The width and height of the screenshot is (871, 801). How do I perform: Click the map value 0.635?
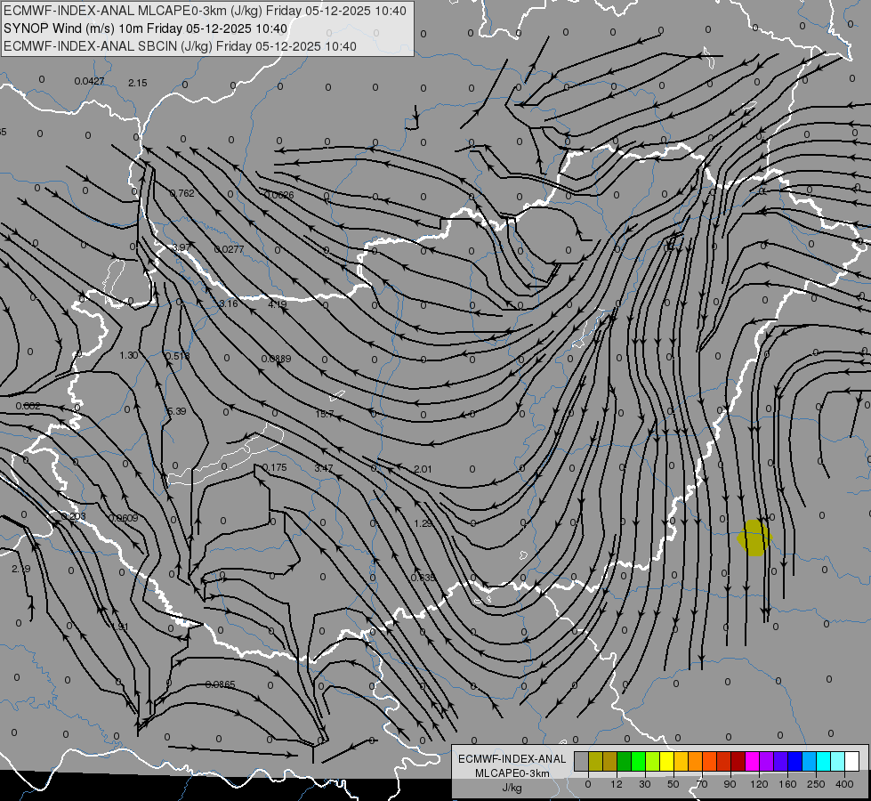pyautogui.click(x=423, y=578)
